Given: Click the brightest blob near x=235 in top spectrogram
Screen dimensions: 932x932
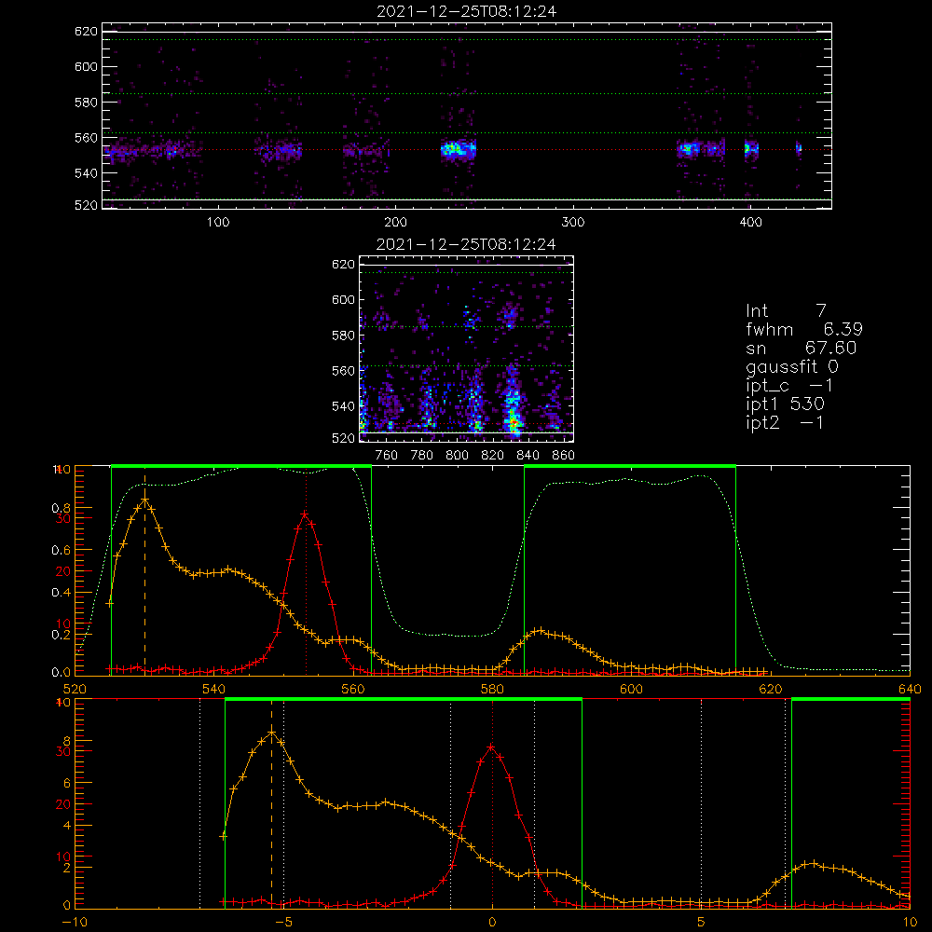Looking at the screenshot, I should (458, 148).
